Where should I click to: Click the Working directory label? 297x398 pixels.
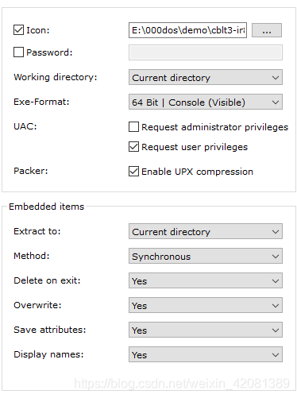pos(56,77)
